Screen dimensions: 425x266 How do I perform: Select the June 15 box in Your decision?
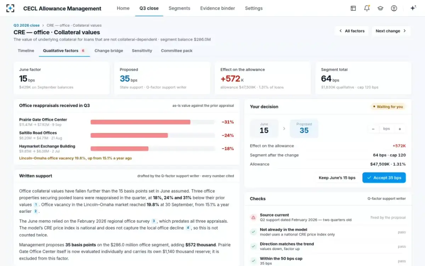[264, 128]
